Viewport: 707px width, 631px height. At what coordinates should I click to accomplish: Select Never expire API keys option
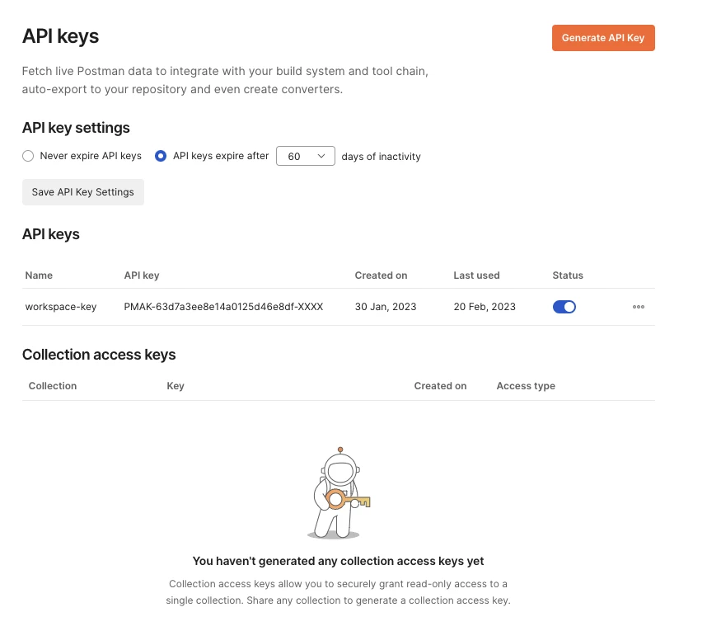pos(28,156)
